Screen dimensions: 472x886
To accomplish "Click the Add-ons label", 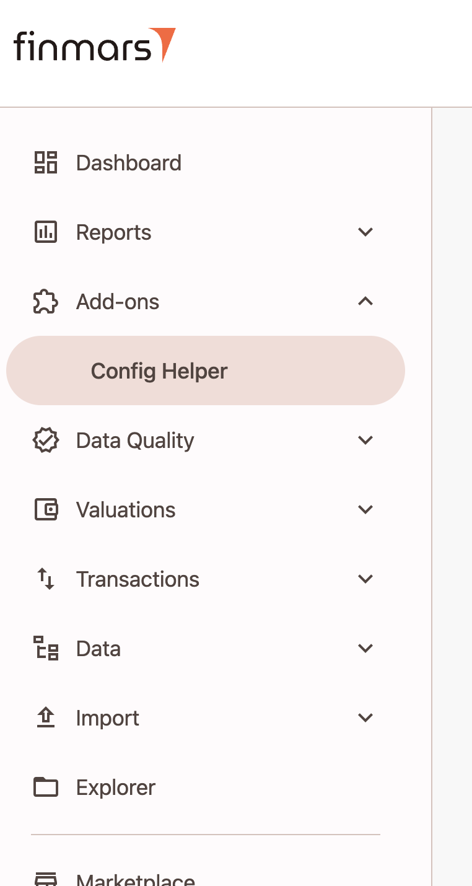I will 118,302.
